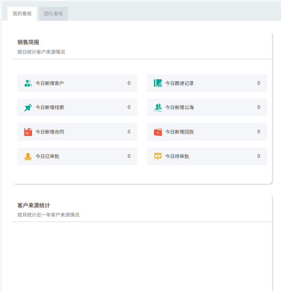Click the count value for 今日待审批
This screenshot has height=291, width=281.
pyautogui.click(x=259, y=156)
